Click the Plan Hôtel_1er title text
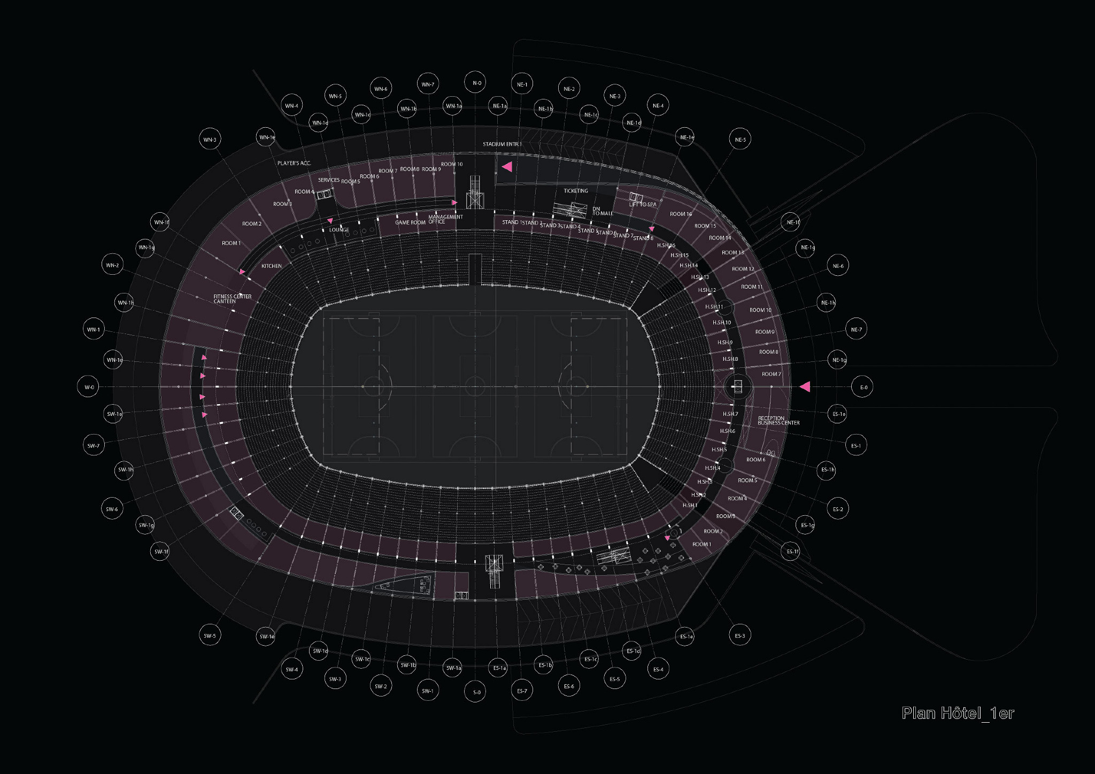 pos(958,713)
